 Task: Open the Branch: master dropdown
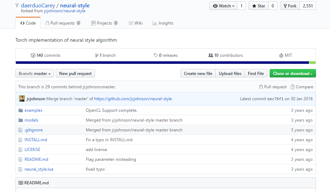pyautogui.click(x=35, y=73)
